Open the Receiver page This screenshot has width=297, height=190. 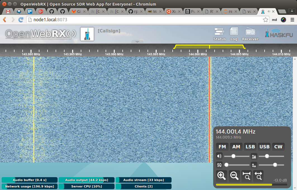[x=250, y=34]
